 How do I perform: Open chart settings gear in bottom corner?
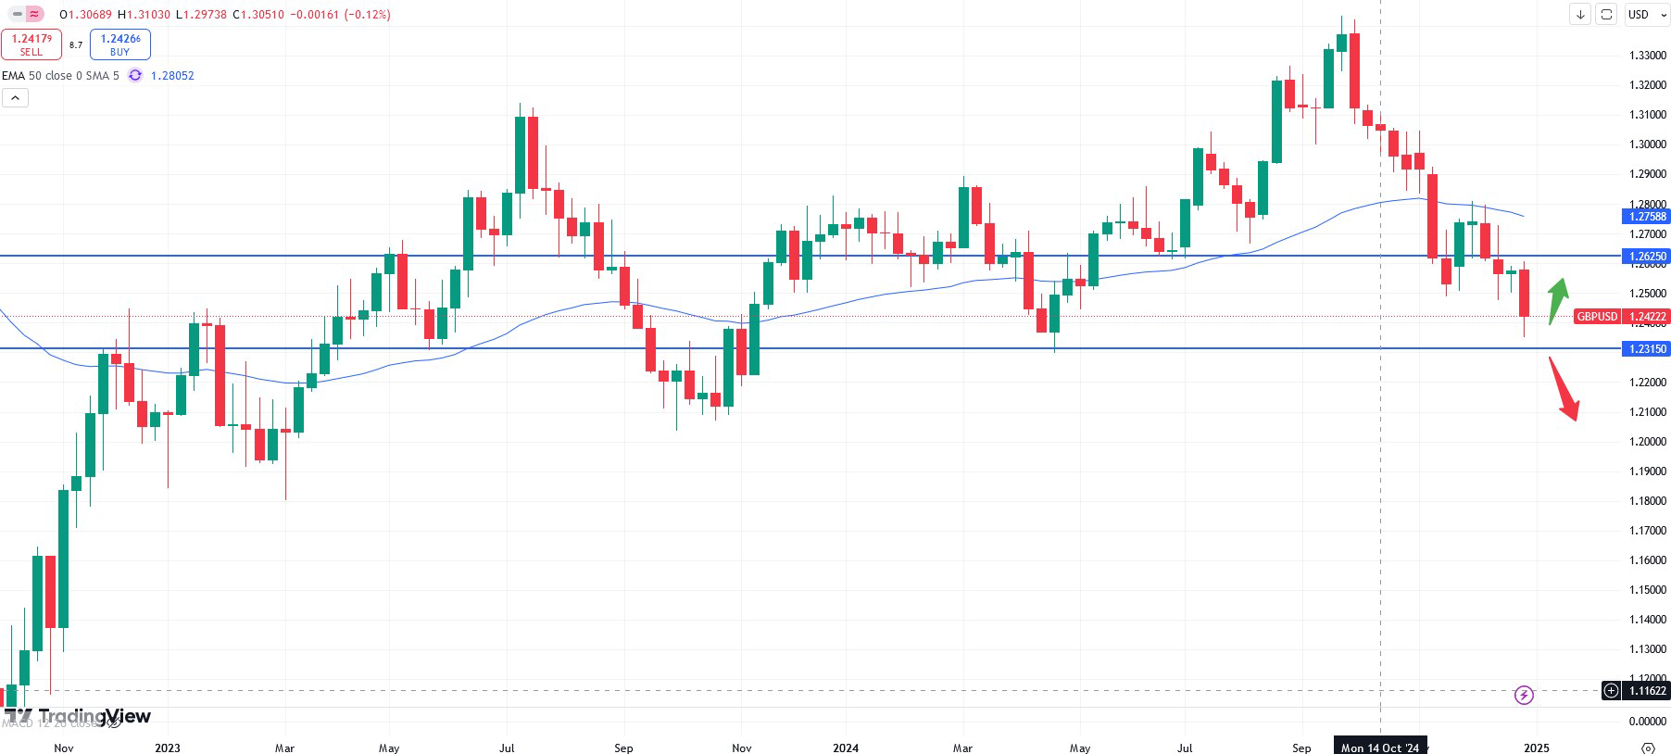pos(1648,748)
